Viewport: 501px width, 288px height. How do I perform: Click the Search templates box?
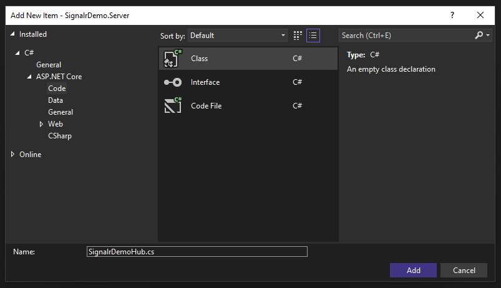click(x=406, y=36)
